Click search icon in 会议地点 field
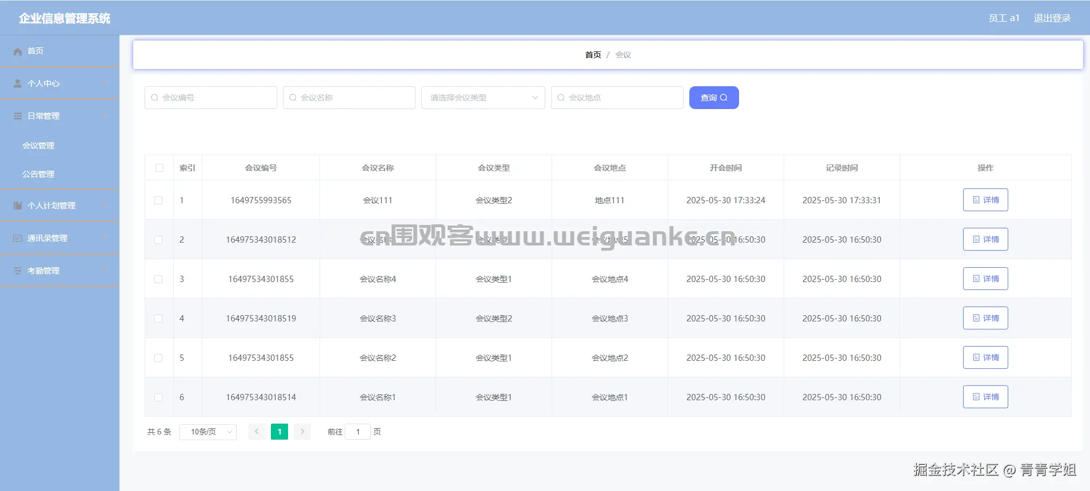This screenshot has width=1090, height=491. click(x=561, y=98)
